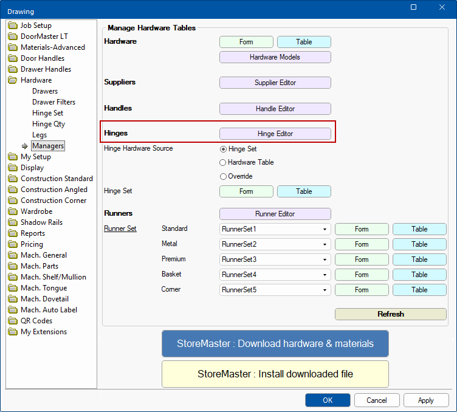Click StoreMaster Download hardware & materials
457x412 pixels.
click(x=275, y=343)
